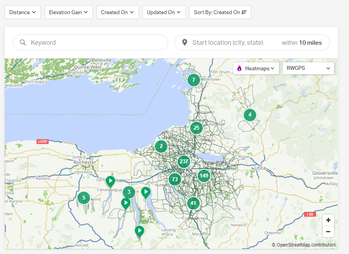The image size is (349, 254).
Task: Zoom out on the map with minus button
Action: tap(328, 232)
